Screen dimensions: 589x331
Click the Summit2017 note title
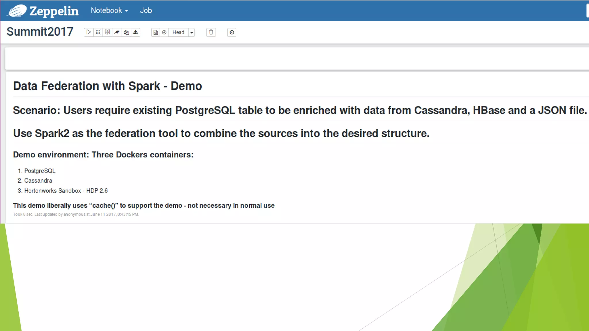point(40,32)
